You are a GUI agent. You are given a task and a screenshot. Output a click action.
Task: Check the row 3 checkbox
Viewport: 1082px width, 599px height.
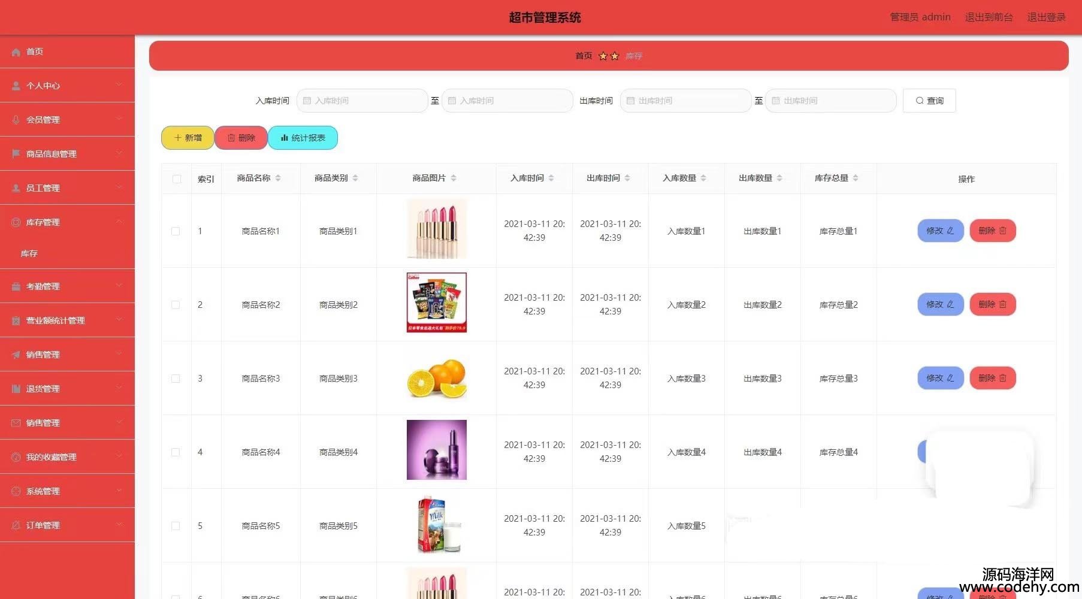176,379
